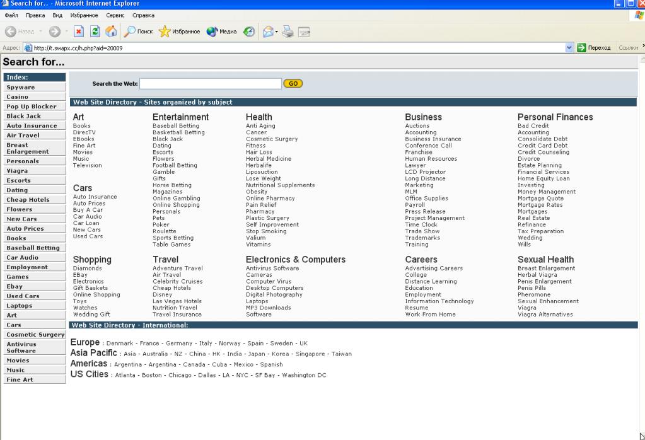
Task: Select the Distance Learning link
Action: (x=431, y=281)
